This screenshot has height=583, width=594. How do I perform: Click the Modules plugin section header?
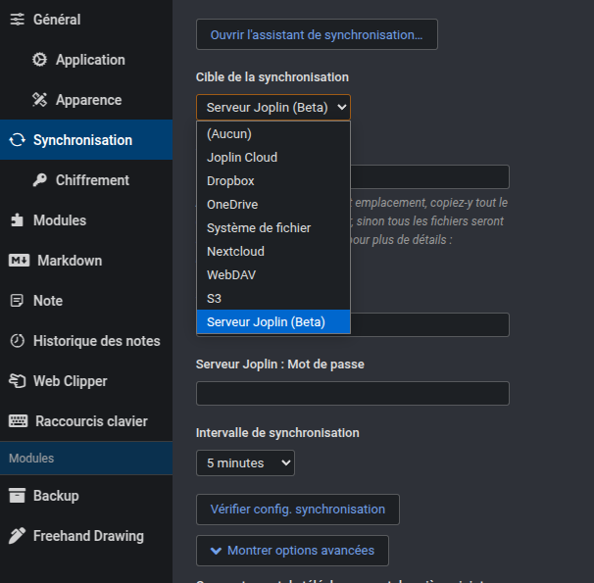click(86, 459)
